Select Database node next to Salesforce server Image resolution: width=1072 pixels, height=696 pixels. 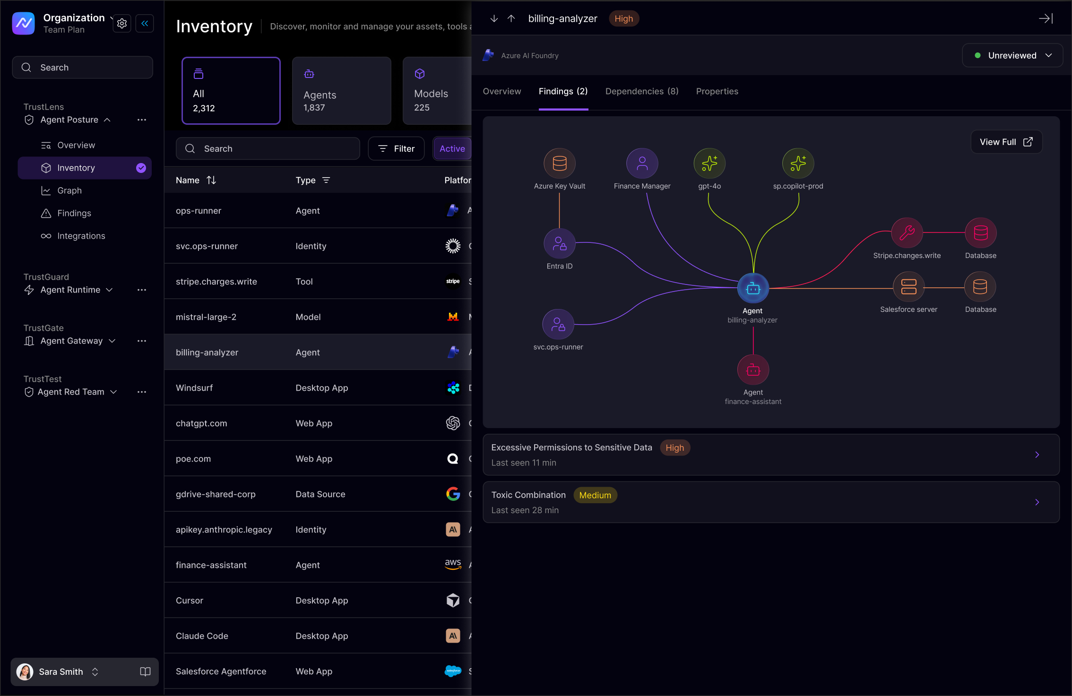pos(980,287)
